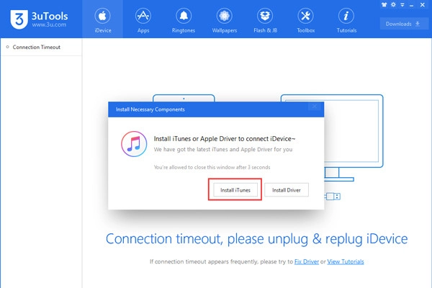Go to the Apps section

click(x=143, y=19)
